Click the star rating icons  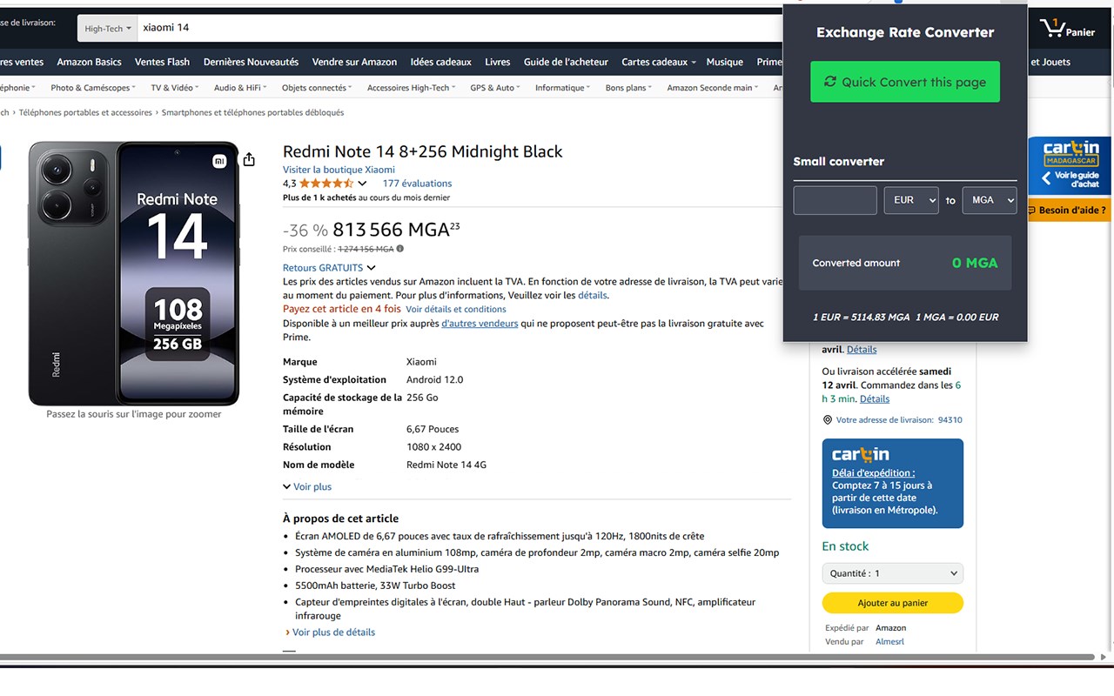tap(326, 184)
